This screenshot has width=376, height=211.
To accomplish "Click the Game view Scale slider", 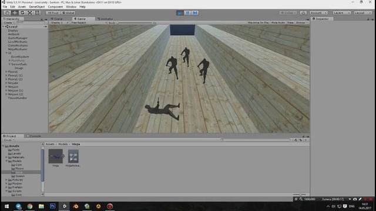I will click(135, 23).
